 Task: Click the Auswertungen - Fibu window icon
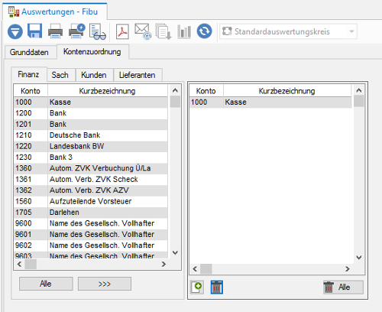[x=14, y=12]
